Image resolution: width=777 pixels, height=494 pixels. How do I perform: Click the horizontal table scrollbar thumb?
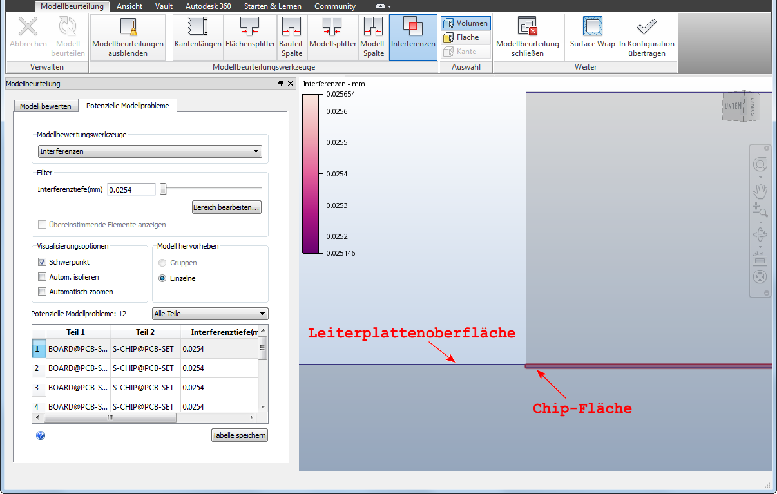(x=110, y=417)
